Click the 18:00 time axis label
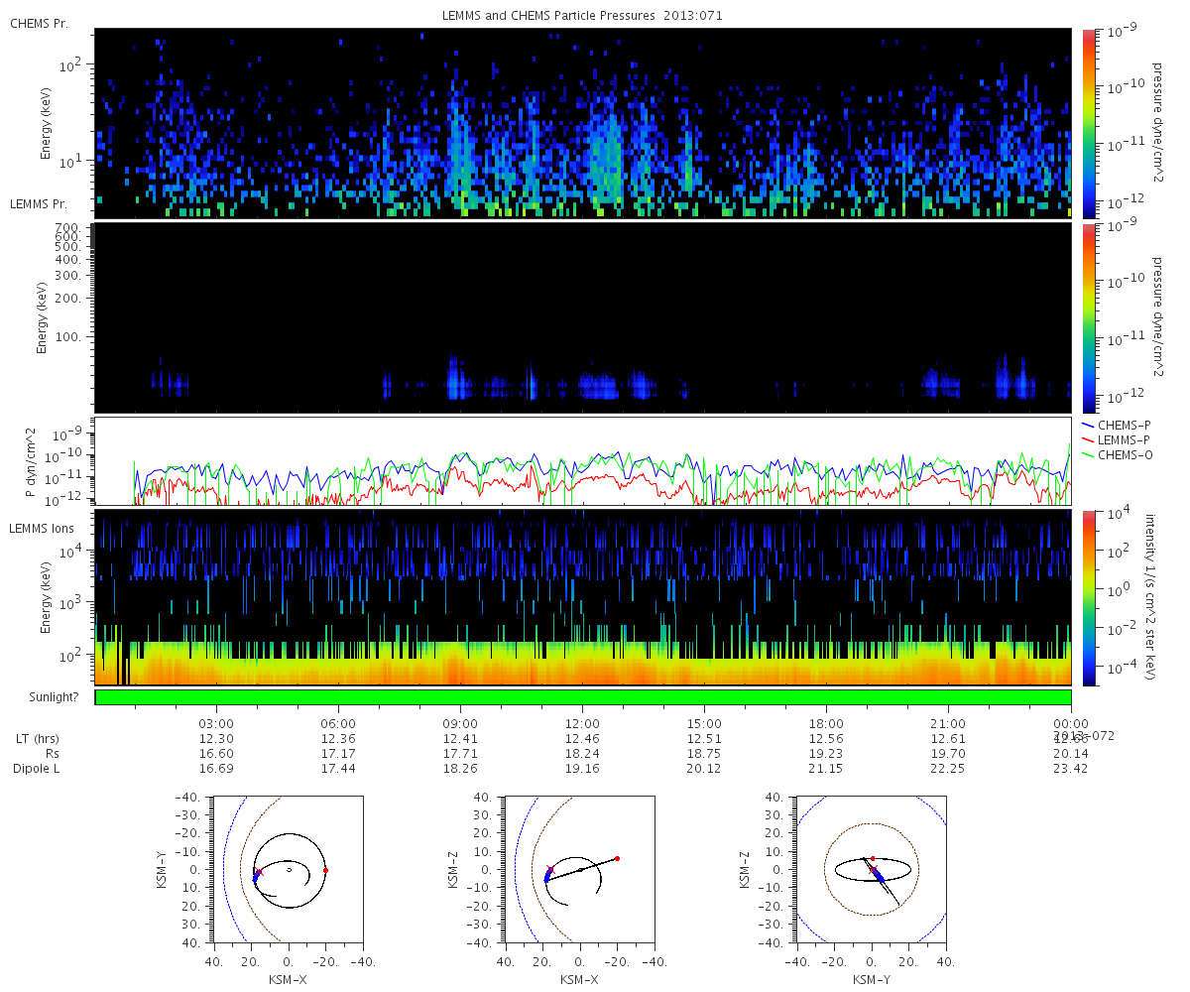 [826, 723]
